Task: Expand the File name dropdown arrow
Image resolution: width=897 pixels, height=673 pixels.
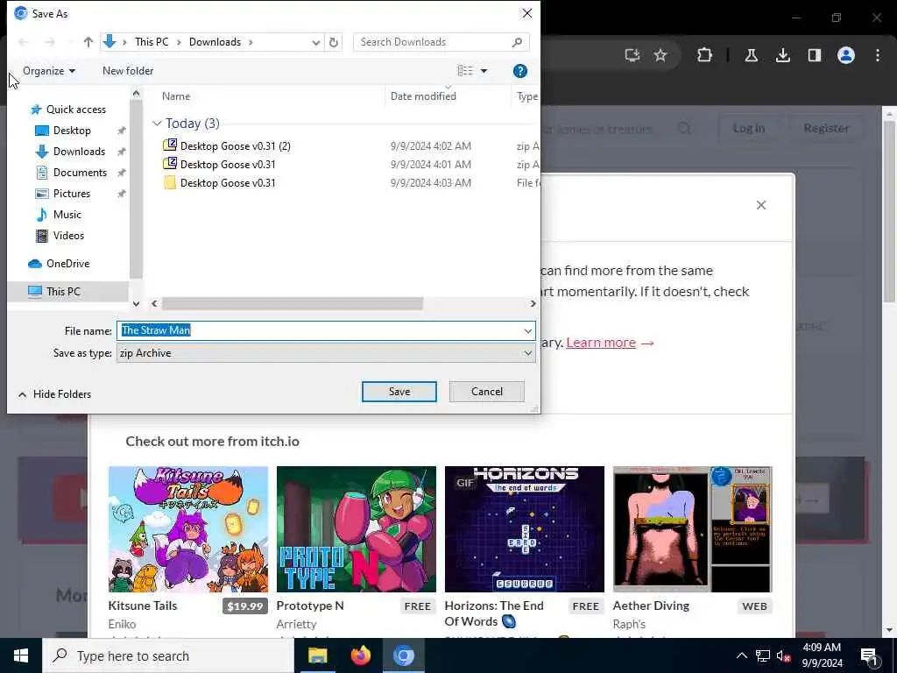Action: click(527, 330)
